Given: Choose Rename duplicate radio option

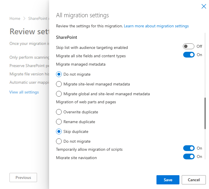Looking at the screenshot, I should coord(59,122).
